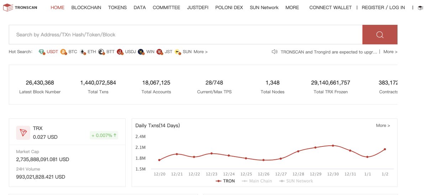The image size is (427, 195).
Task: Select JST hot search link
Action: [169, 52]
